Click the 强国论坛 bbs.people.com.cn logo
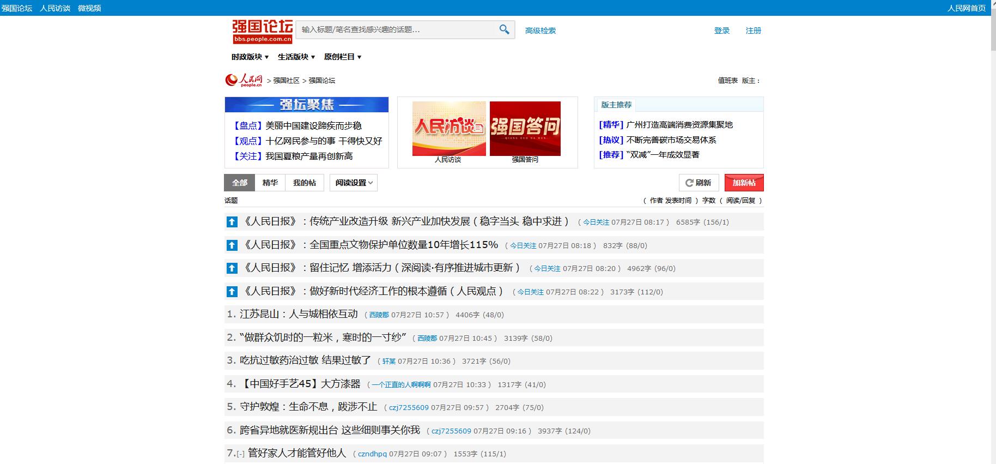 [263, 32]
